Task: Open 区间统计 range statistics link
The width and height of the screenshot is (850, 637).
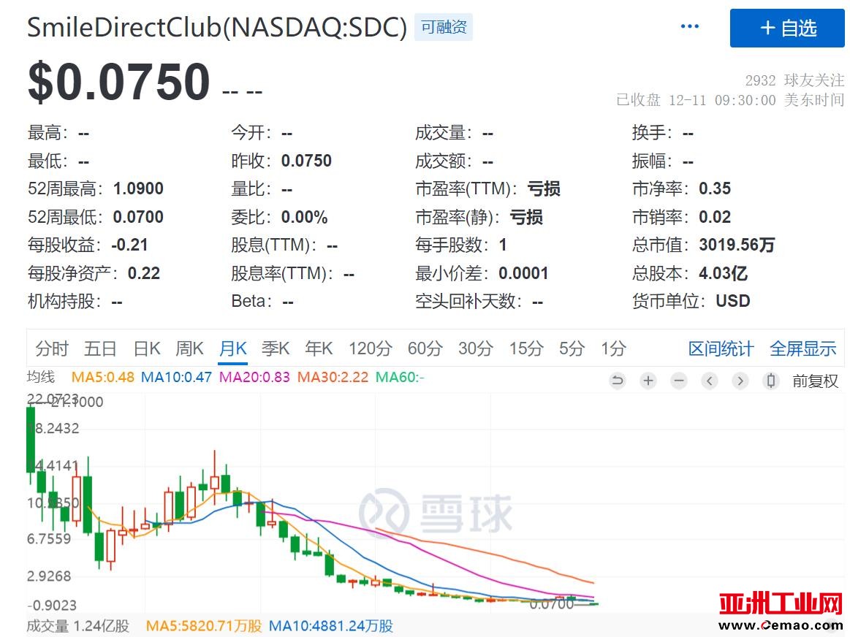Action: [x=721, y=349]
